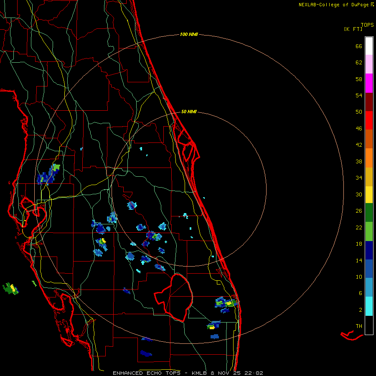Select the burnt orange legend swatch beside 42
Screen dimensions: 376x376
[369, 139]
